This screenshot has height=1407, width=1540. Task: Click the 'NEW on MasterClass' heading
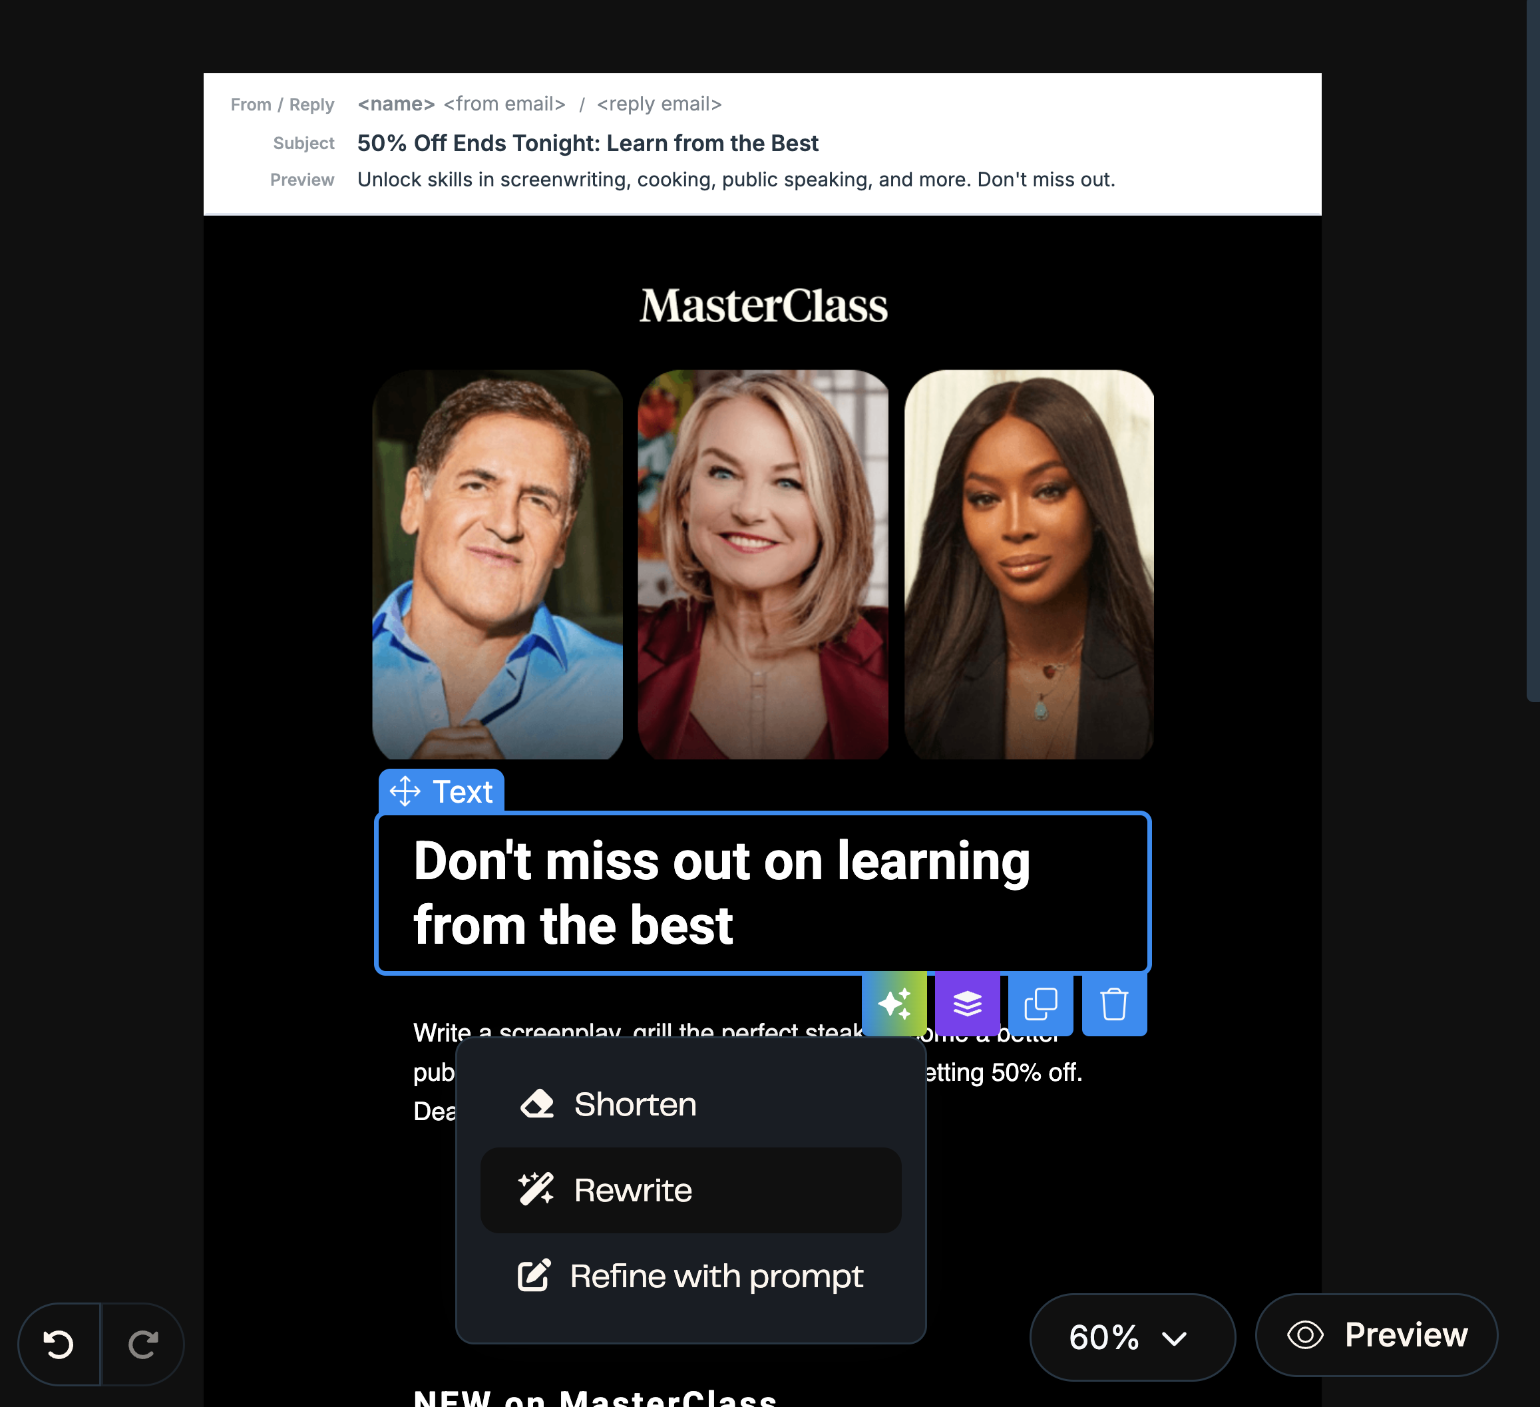tap(594, 1397)
